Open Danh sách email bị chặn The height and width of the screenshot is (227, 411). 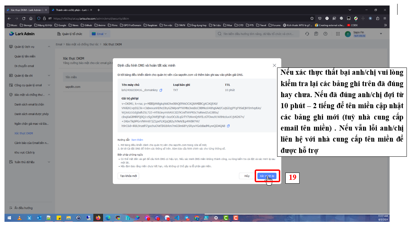point(29,104)
